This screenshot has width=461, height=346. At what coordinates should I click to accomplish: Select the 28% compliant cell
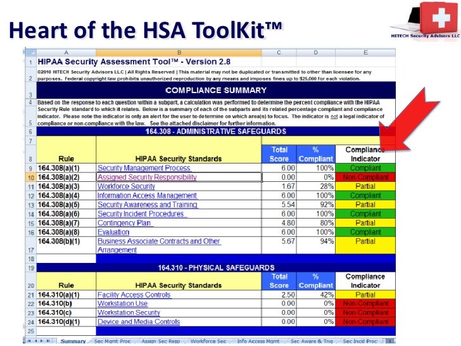pos(316,186)
